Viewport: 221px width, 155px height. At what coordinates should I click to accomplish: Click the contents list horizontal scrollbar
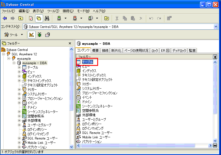144,146
